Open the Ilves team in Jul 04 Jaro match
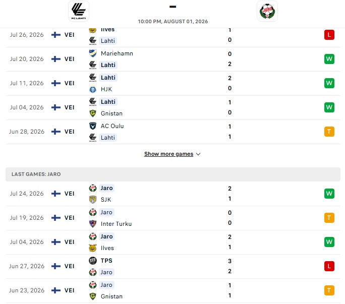 pyautogui.click(x=107, y=248)
